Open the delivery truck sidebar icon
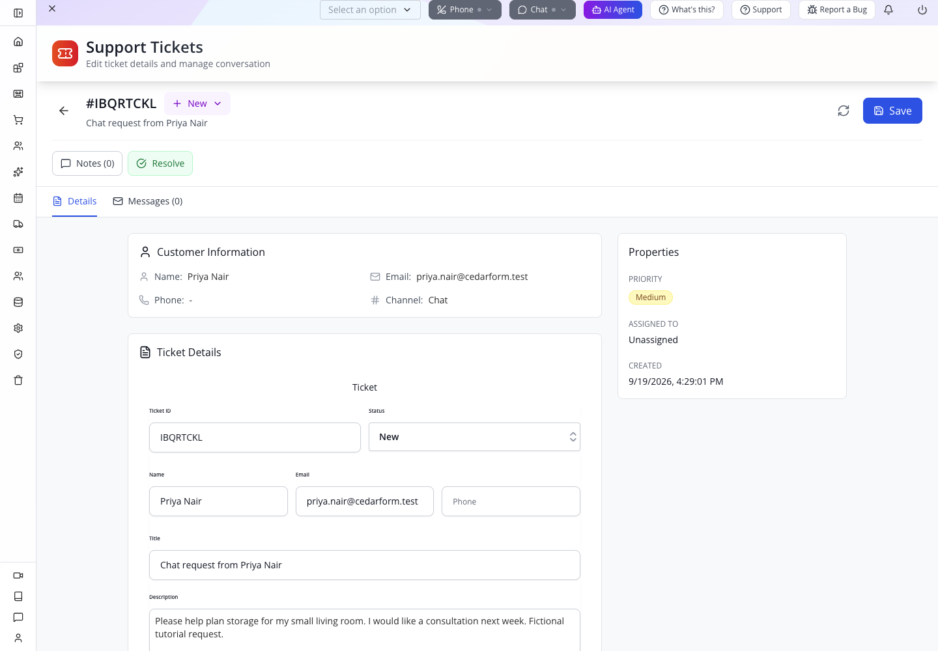The image size is (938, 651). point(18,224)
